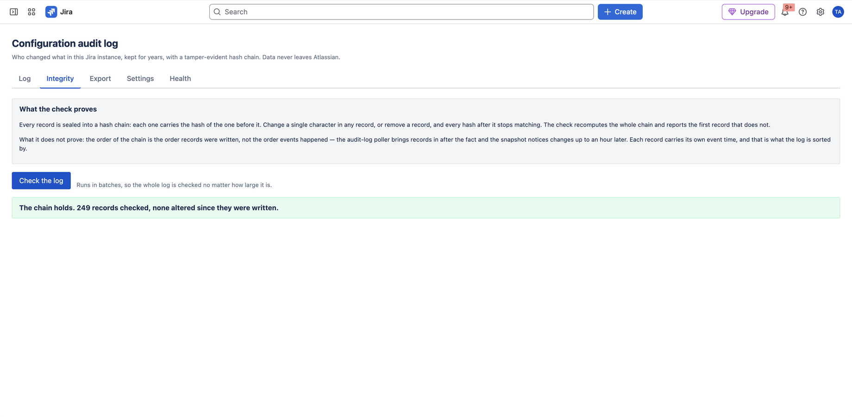
Task: Collapse the sidebar panel icon
Action: tap(14, 12)
